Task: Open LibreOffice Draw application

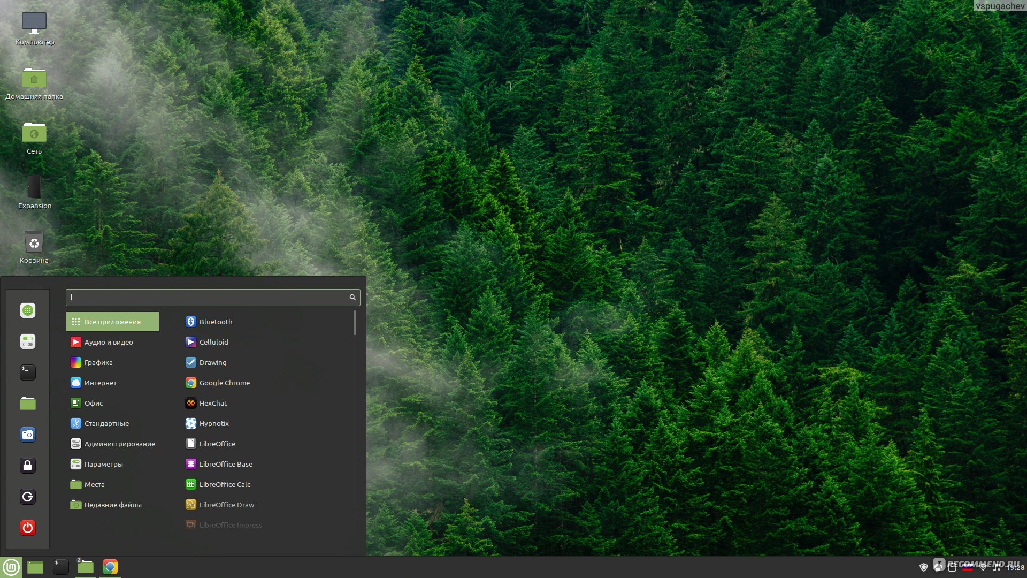Action: click(226, 504)
